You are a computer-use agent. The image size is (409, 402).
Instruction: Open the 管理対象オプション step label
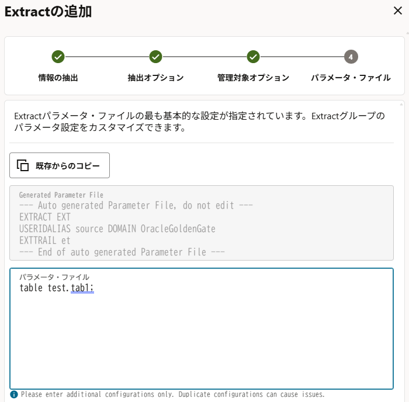click(253, 78)
